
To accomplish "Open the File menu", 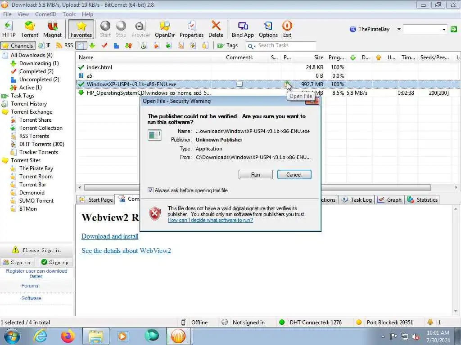I will coord(7,14).
